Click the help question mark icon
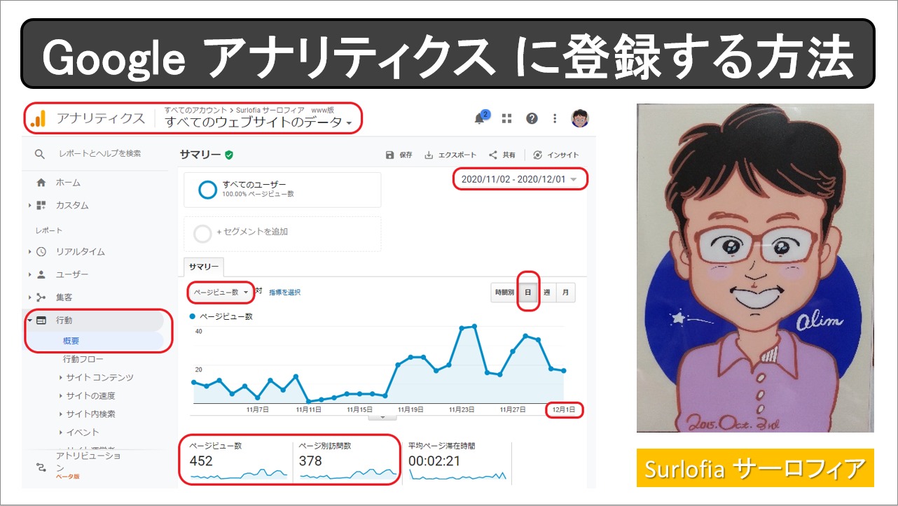 (x=532, y=118)
